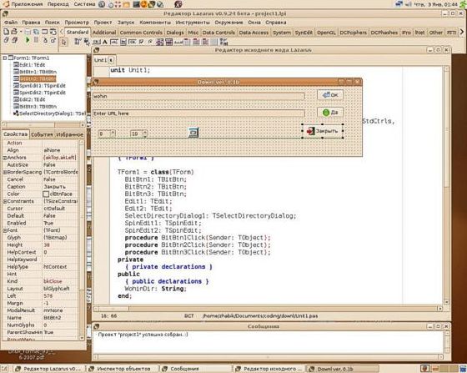Viewport: 467px width, 373px height.
Task: Pick the TLabel (A) component icon
Action: [x=105, y=42]
